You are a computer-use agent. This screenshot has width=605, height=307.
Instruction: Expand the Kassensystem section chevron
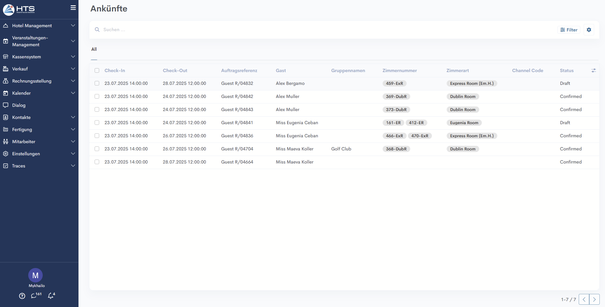[x=73, y=57]
